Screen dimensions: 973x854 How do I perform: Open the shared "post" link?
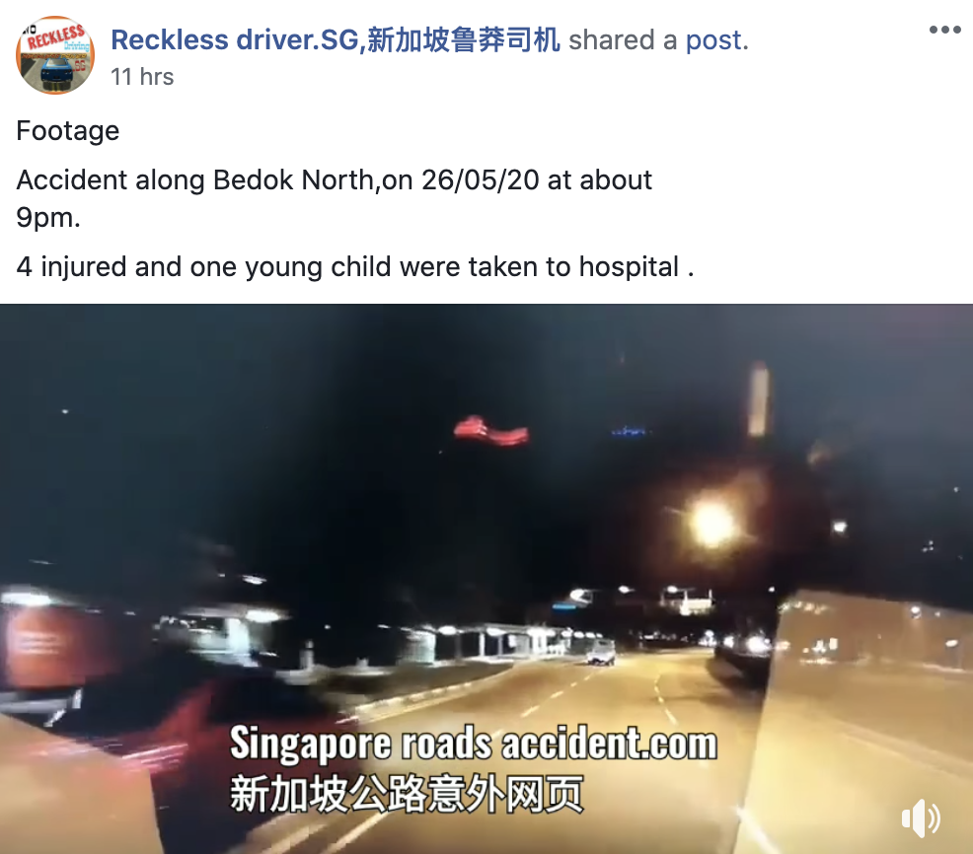click(x=713, y=40)
